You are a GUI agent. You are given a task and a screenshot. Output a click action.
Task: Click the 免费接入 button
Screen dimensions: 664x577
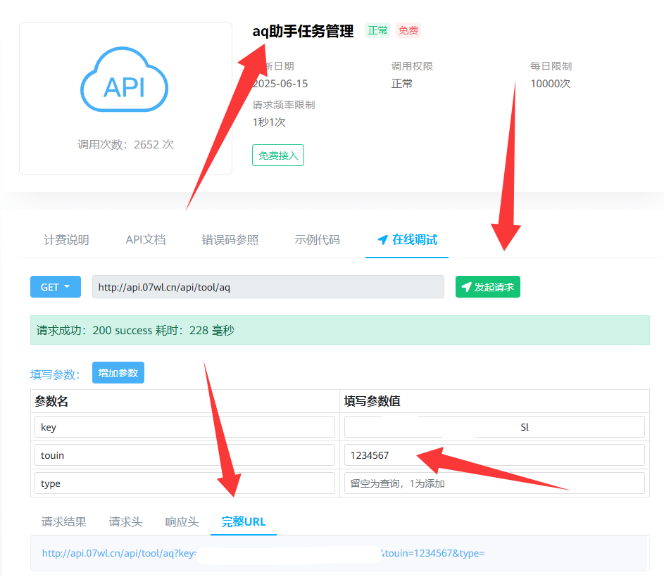point(277,155)
